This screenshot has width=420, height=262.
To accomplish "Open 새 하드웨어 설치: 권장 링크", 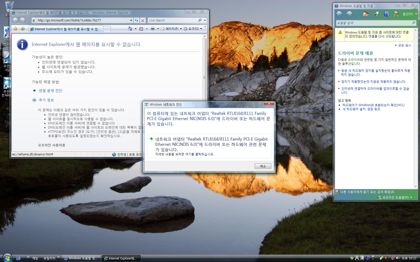I will [361, 109].
